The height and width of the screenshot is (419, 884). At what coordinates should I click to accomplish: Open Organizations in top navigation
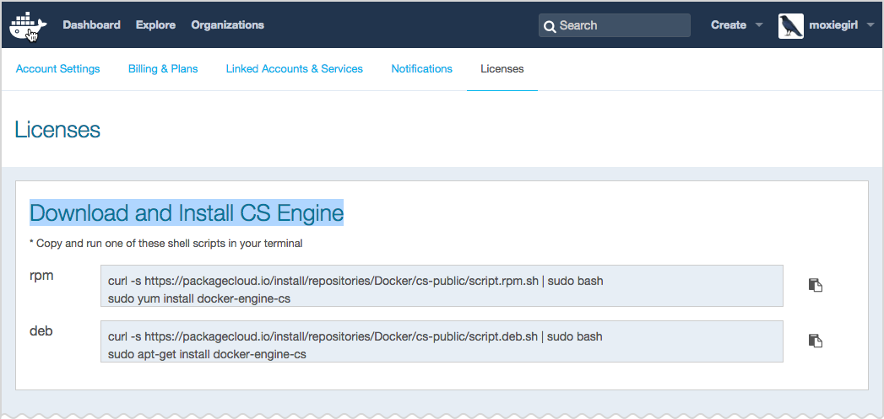pos(227,25)
